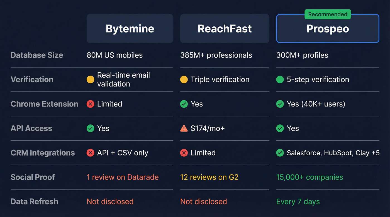The width and height of the screenshot is (390, 217).
Task: Click Every 7 days text
Action: tap(298, 202)
